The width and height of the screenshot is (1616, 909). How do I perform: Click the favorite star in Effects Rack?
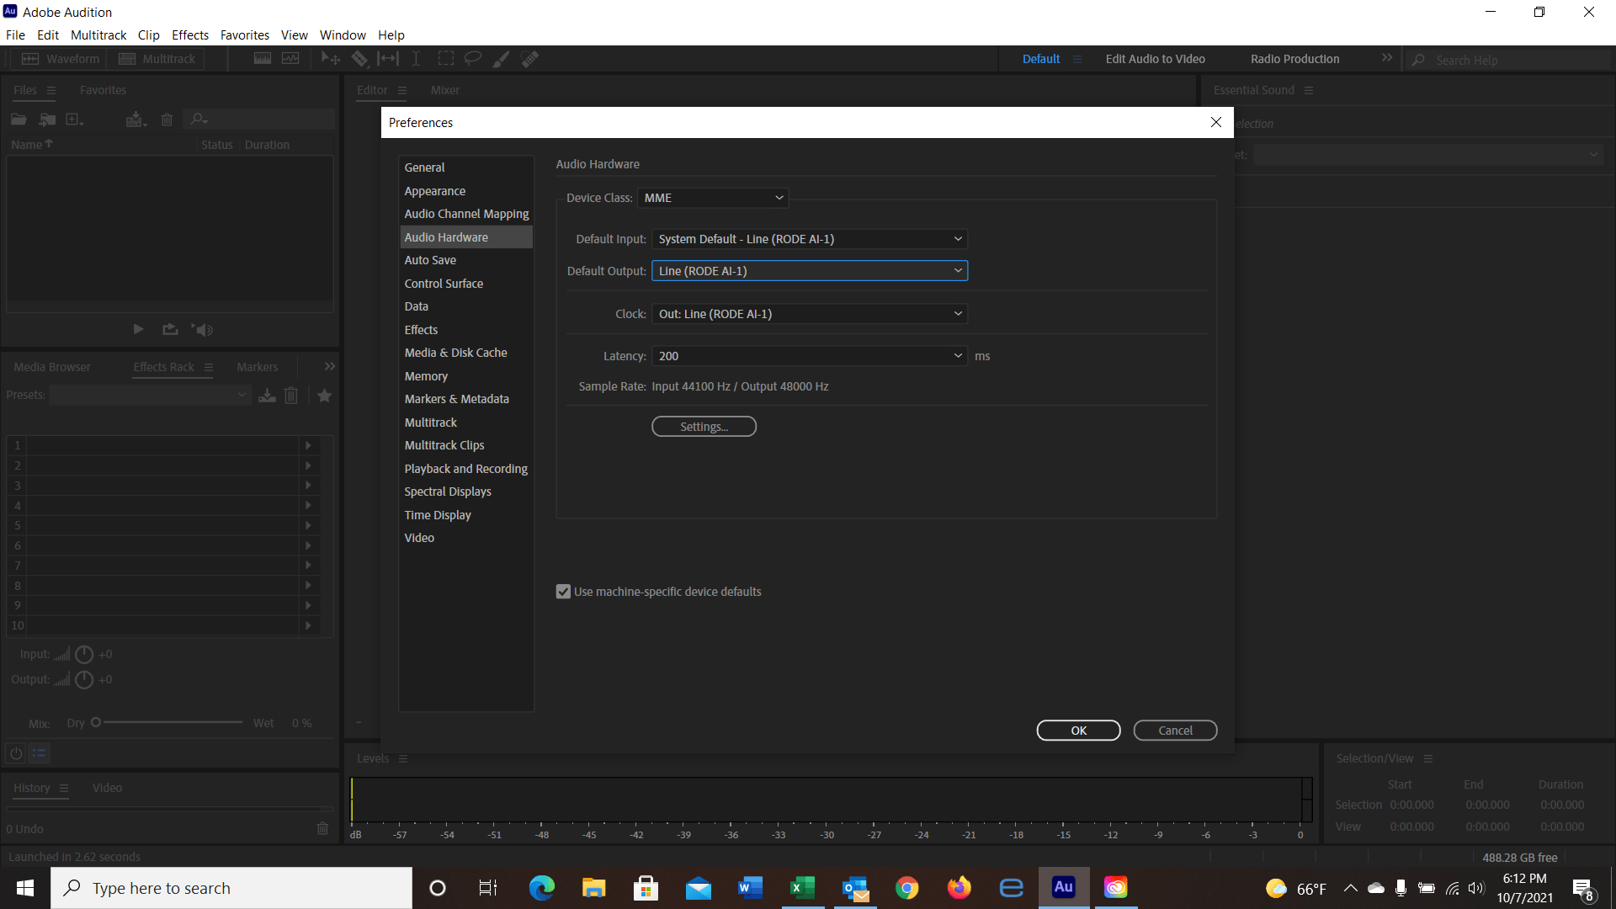click(x=324, y=395)
